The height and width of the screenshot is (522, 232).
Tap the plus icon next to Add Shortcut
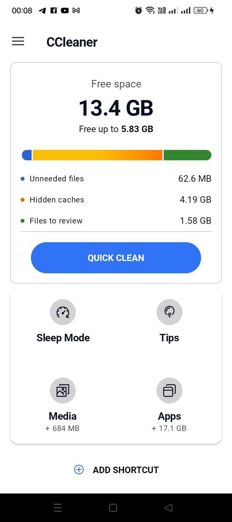79,470
